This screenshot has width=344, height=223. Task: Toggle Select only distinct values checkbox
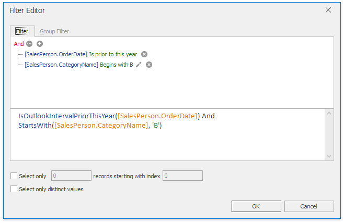(14, 189)
